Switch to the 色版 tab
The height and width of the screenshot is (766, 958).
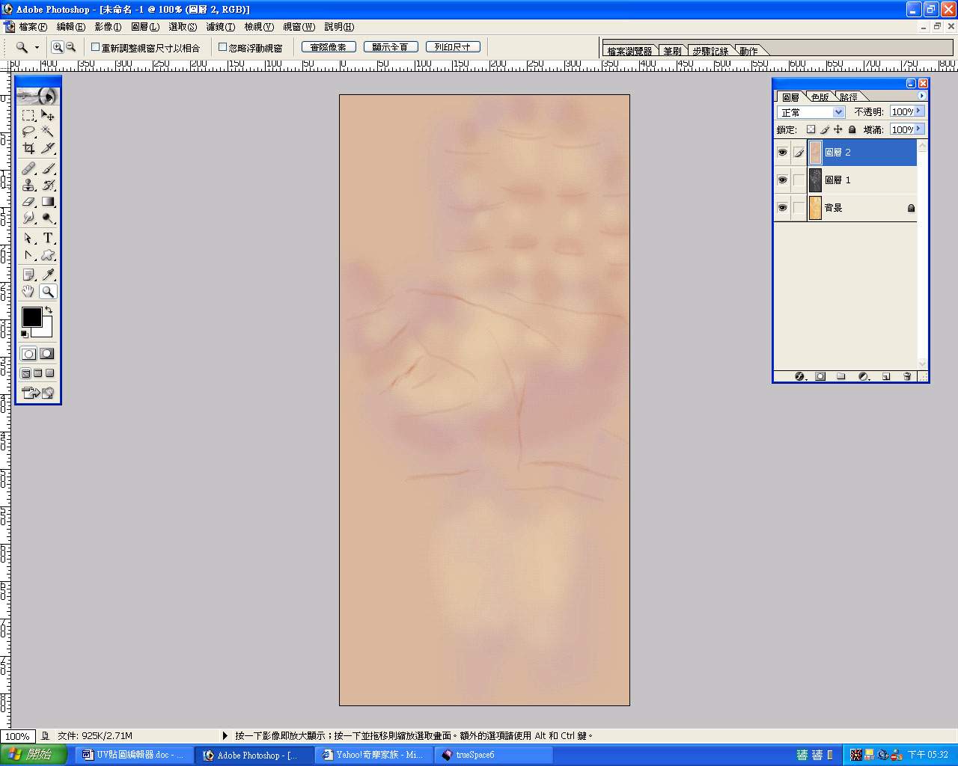[x=820, y=97]
